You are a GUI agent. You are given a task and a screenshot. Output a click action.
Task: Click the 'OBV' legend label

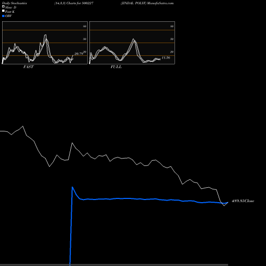coord(9,16)
